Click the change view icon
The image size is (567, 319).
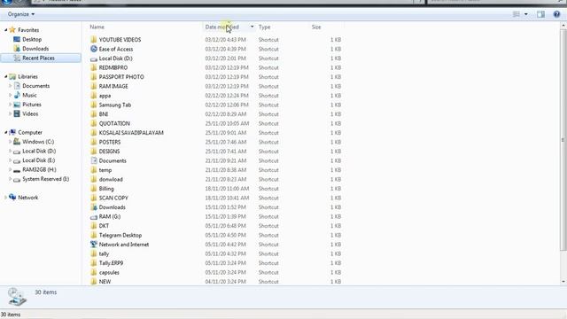[517, 14]
